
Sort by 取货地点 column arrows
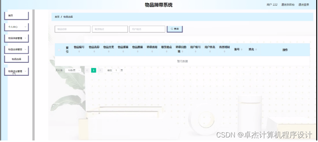tap(167, 52)
